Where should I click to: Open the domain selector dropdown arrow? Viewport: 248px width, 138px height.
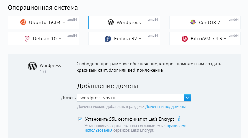coord(187,98)
